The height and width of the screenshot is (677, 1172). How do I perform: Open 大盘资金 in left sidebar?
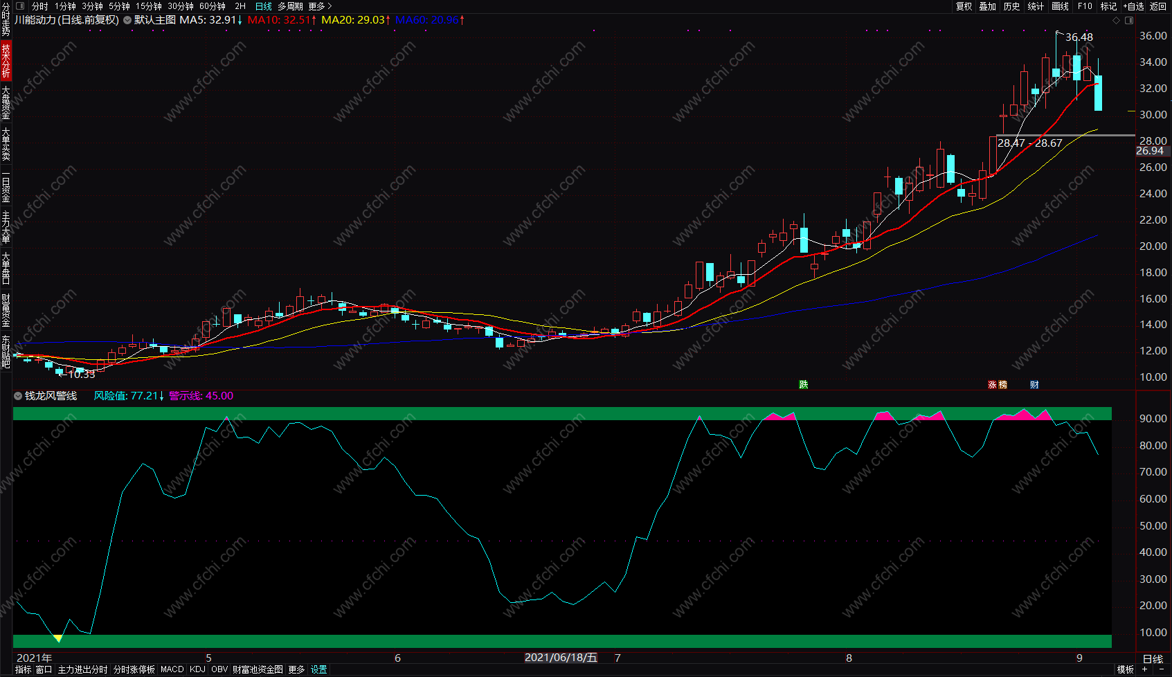click(x=6, y=102)
